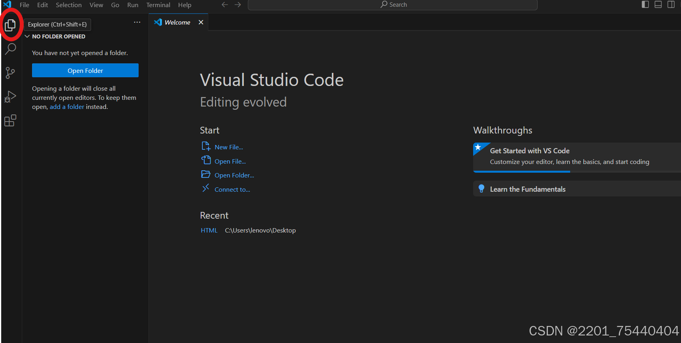Open Get Started with VS Code walkthrough
Viewport: 681px width, 343px height.
577,157
